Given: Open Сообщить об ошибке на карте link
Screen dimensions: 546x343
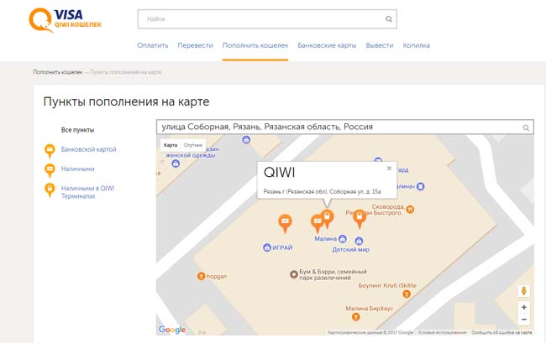Looking at the screenshot, I should (501, 333).
